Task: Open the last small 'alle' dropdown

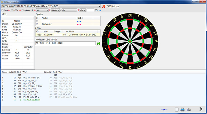Action: point(82,10)
